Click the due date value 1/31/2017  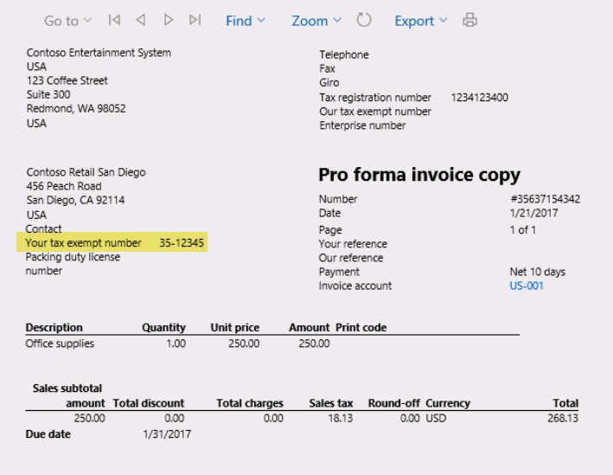point(167,434)
